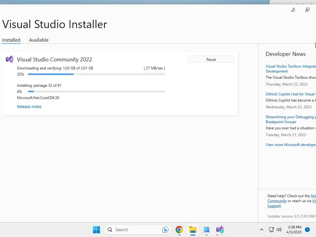
Task: Open the send feedback icon
Action: coord(307,10)
